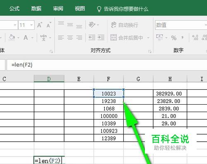The height and width of the screenshot is (164, 207).
Task: Select cell containing 10389
Action: [x=108, y=123]
